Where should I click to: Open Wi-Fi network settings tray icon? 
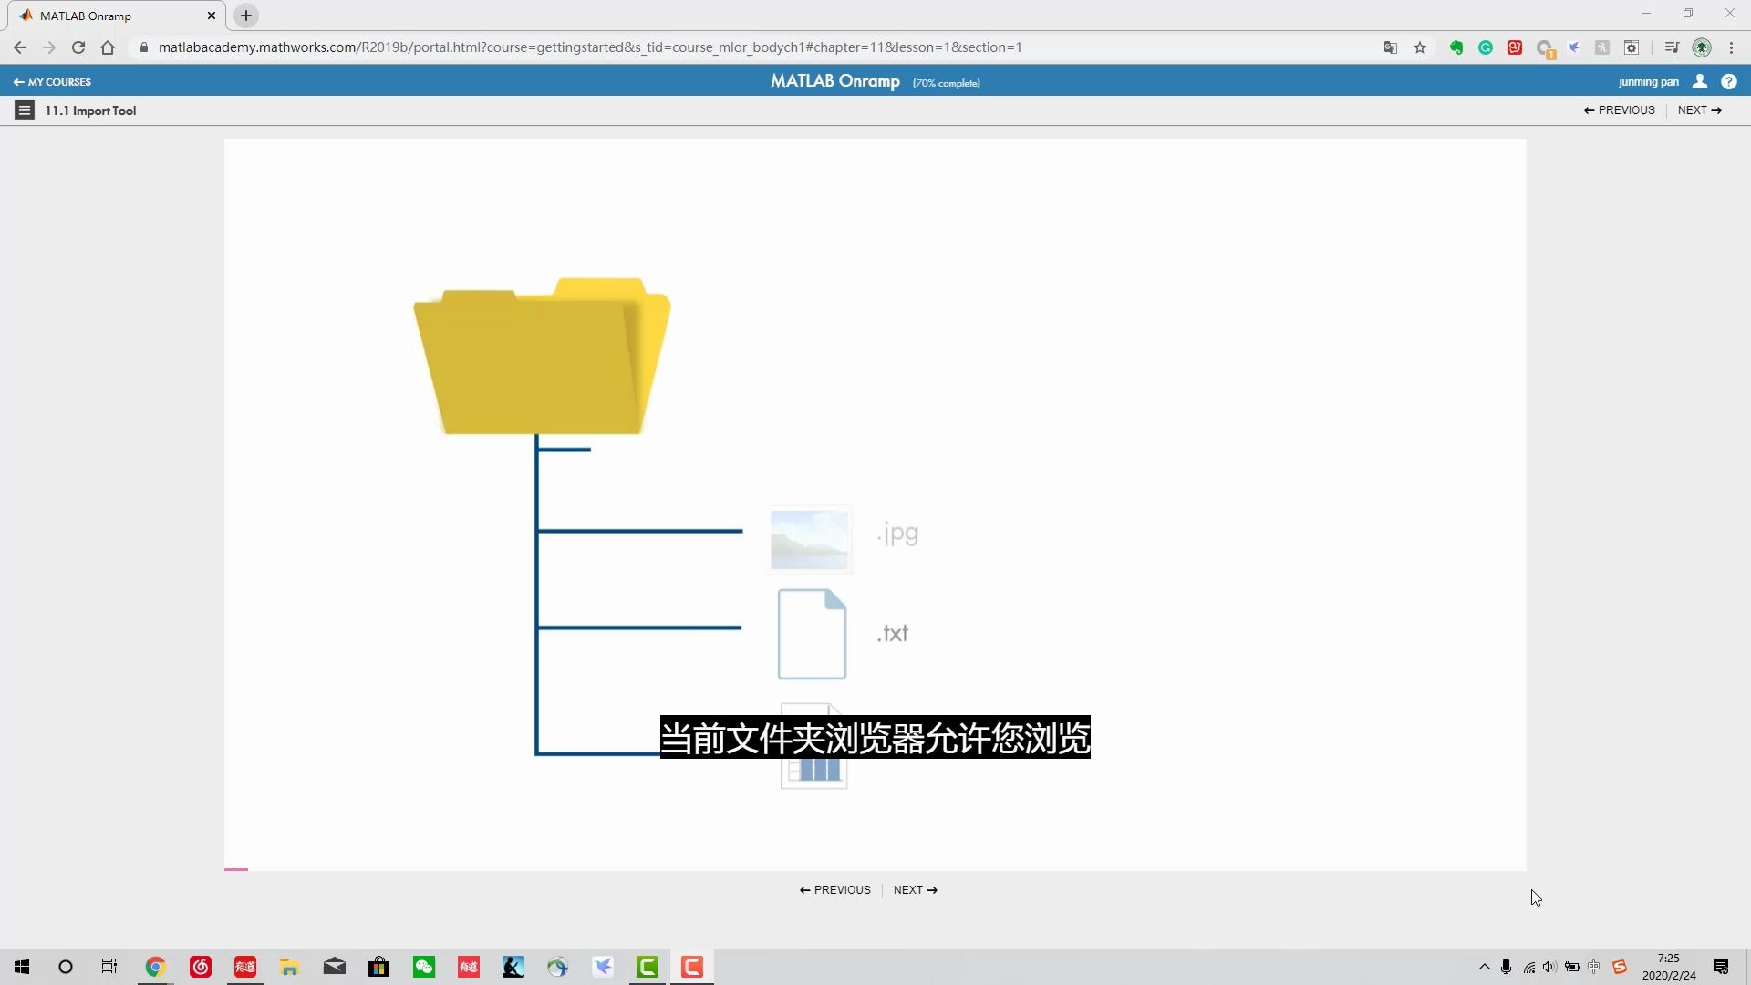[x=1529, y=967]
